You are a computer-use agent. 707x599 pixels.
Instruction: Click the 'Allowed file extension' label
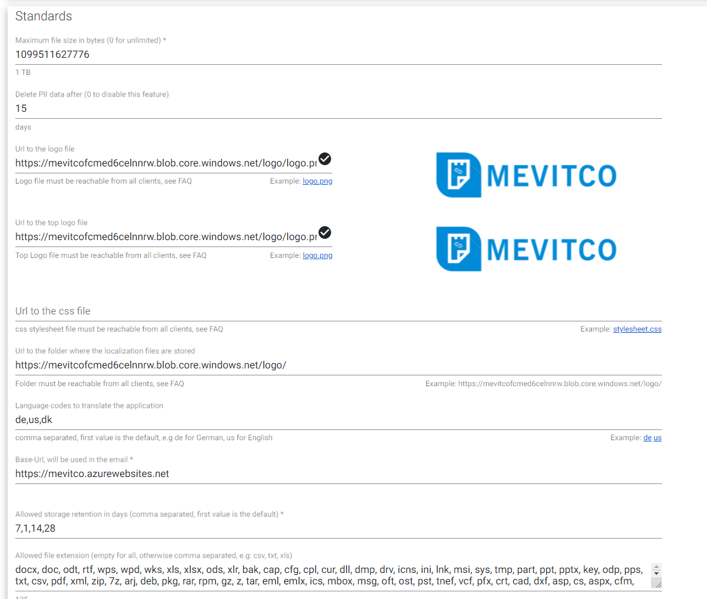coord(154,555)
